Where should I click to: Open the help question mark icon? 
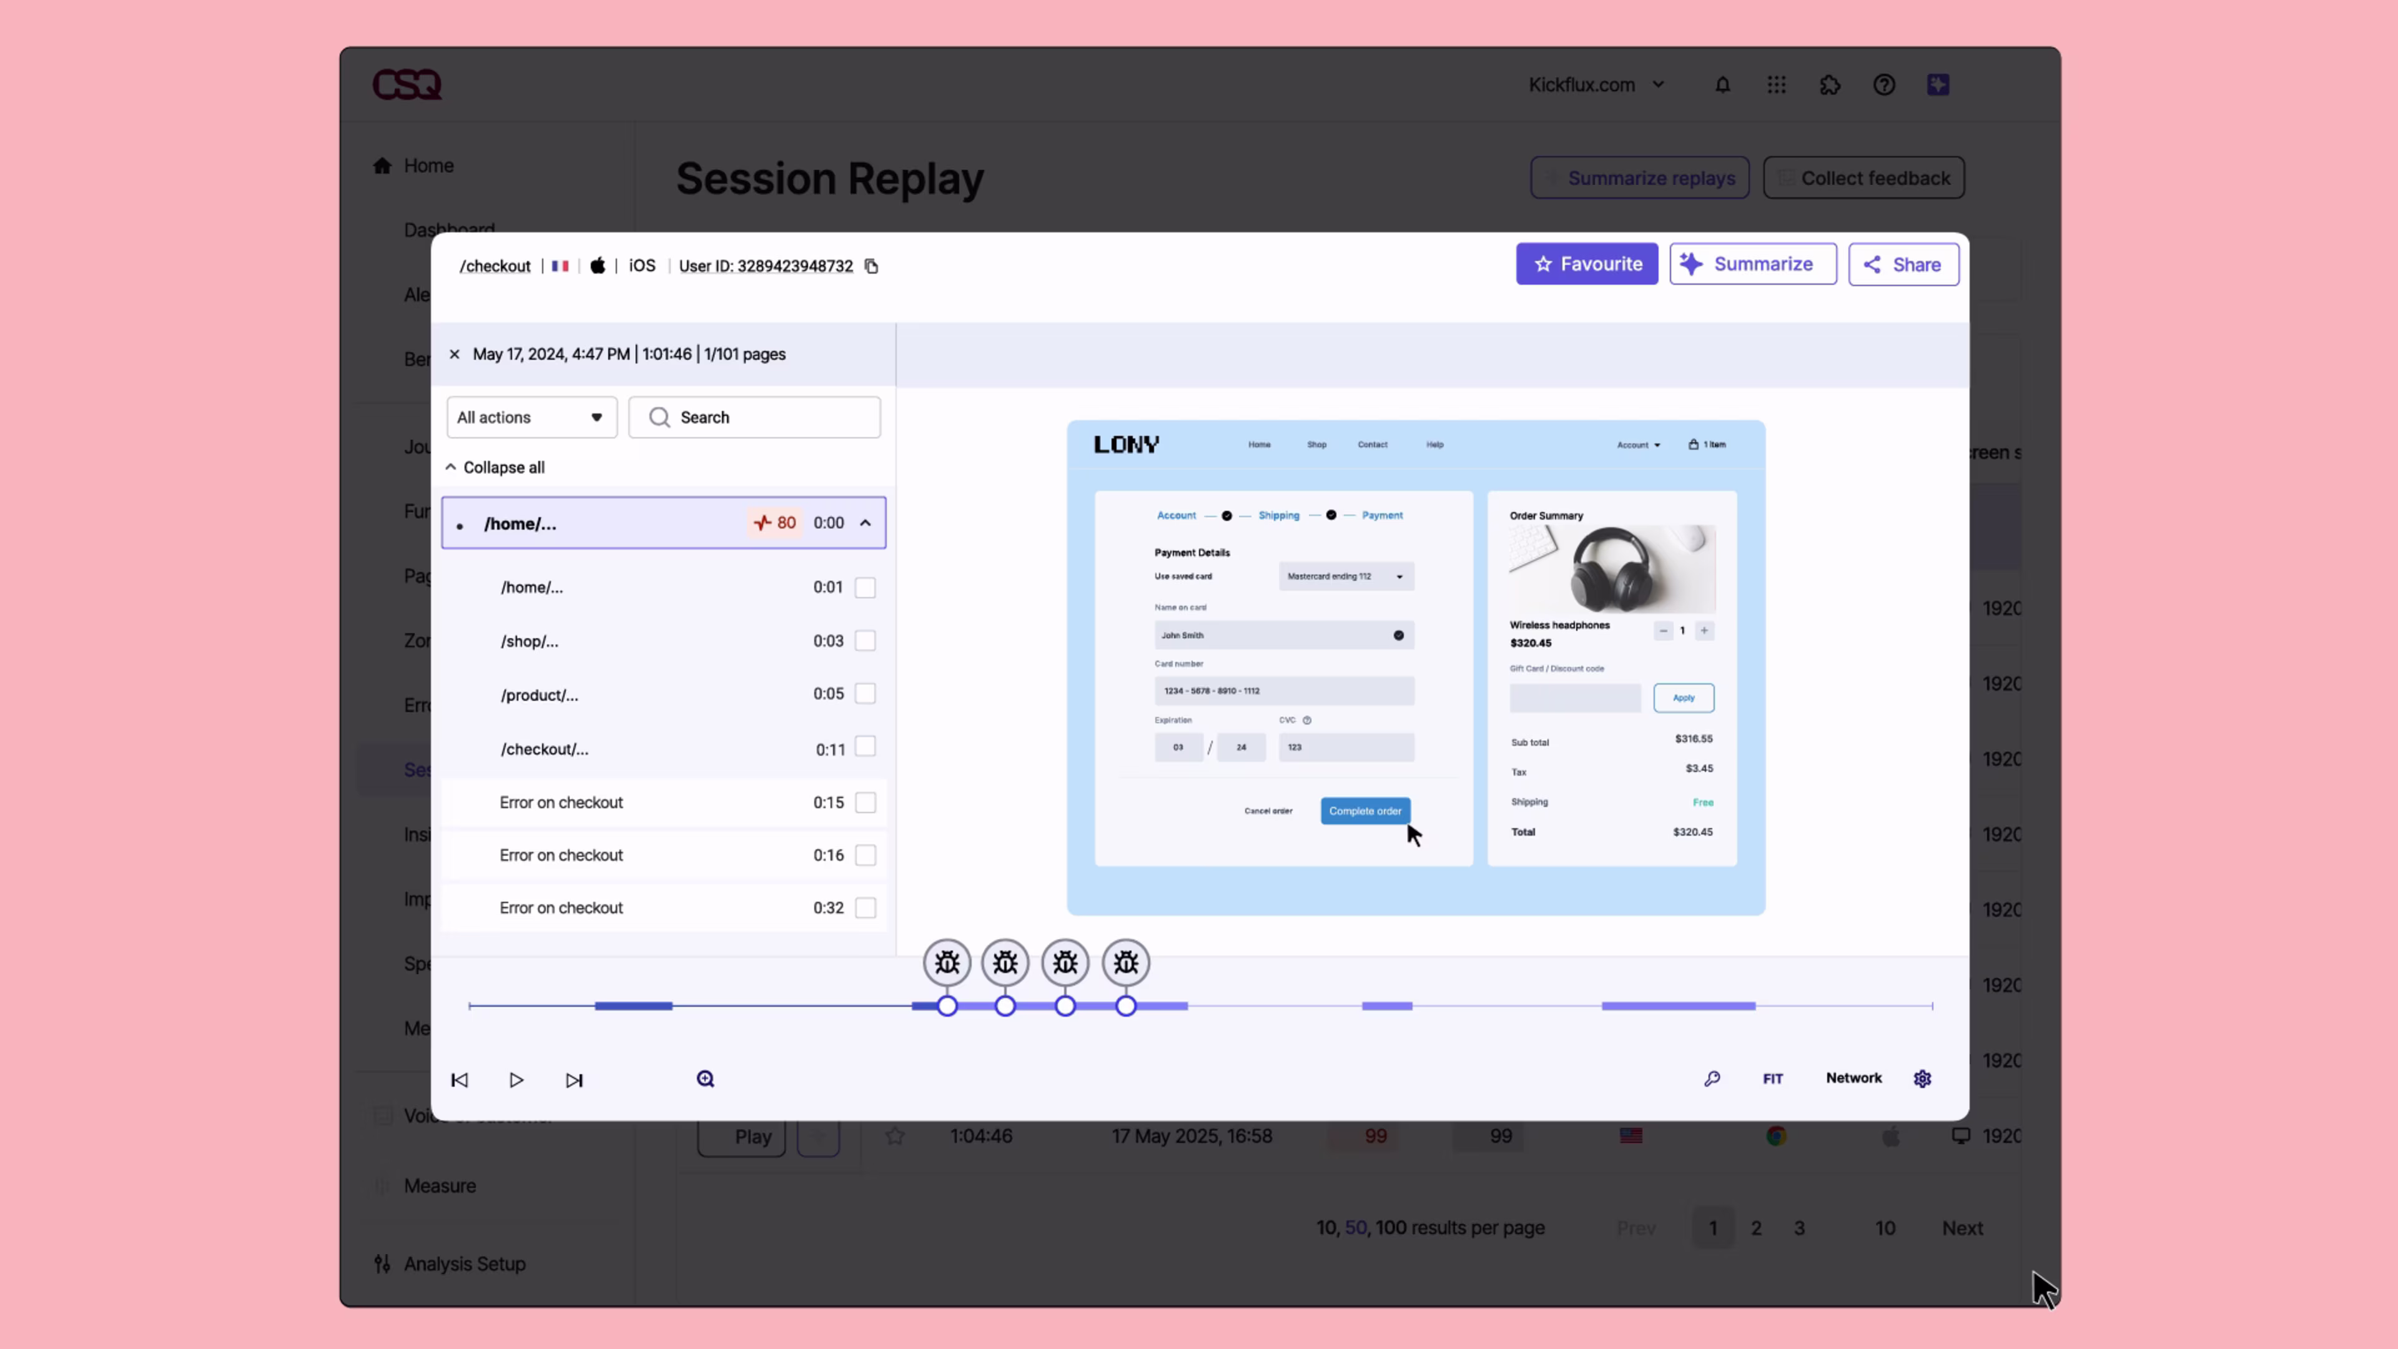pyautogui.click(x=1884, y=85)
